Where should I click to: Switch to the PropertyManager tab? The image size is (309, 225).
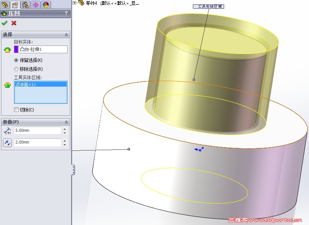[15, 4]
